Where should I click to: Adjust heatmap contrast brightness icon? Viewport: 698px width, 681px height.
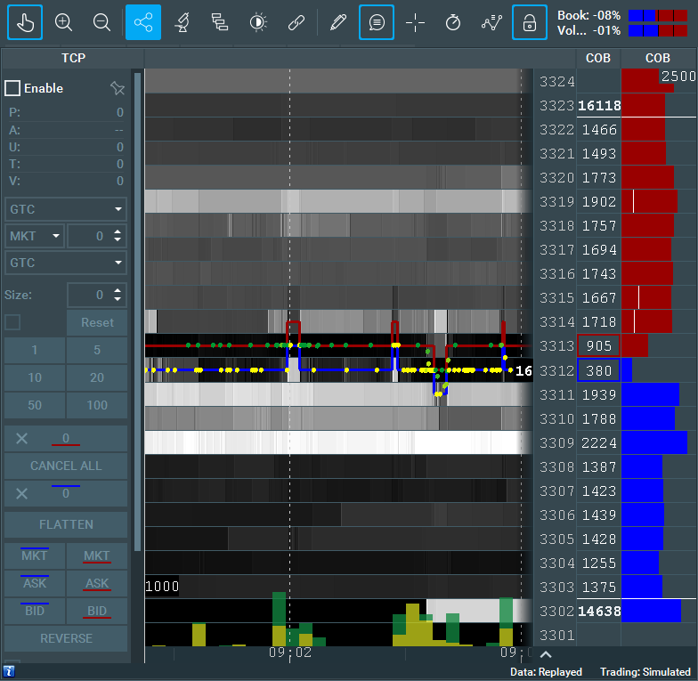(258, 22)
